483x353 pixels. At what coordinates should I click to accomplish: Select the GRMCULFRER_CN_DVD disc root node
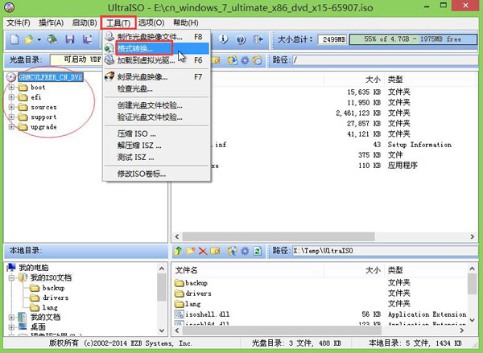coord(51,77)
